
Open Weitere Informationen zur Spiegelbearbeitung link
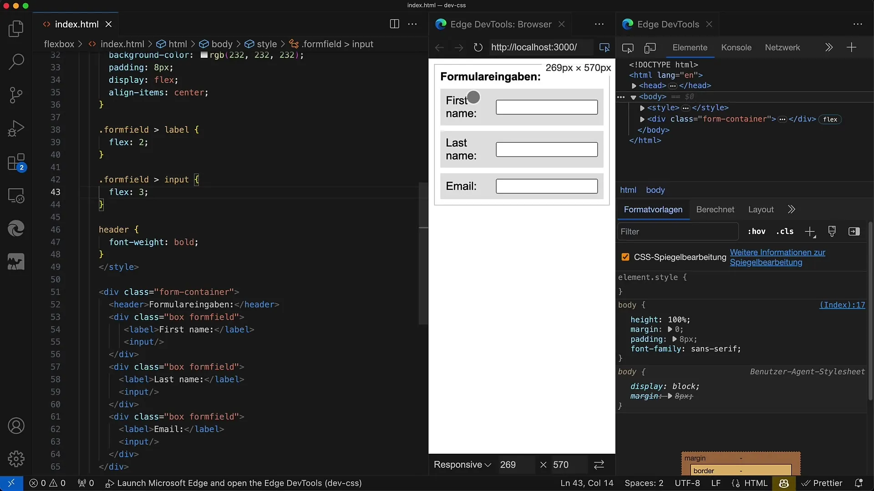click(777, 257)
